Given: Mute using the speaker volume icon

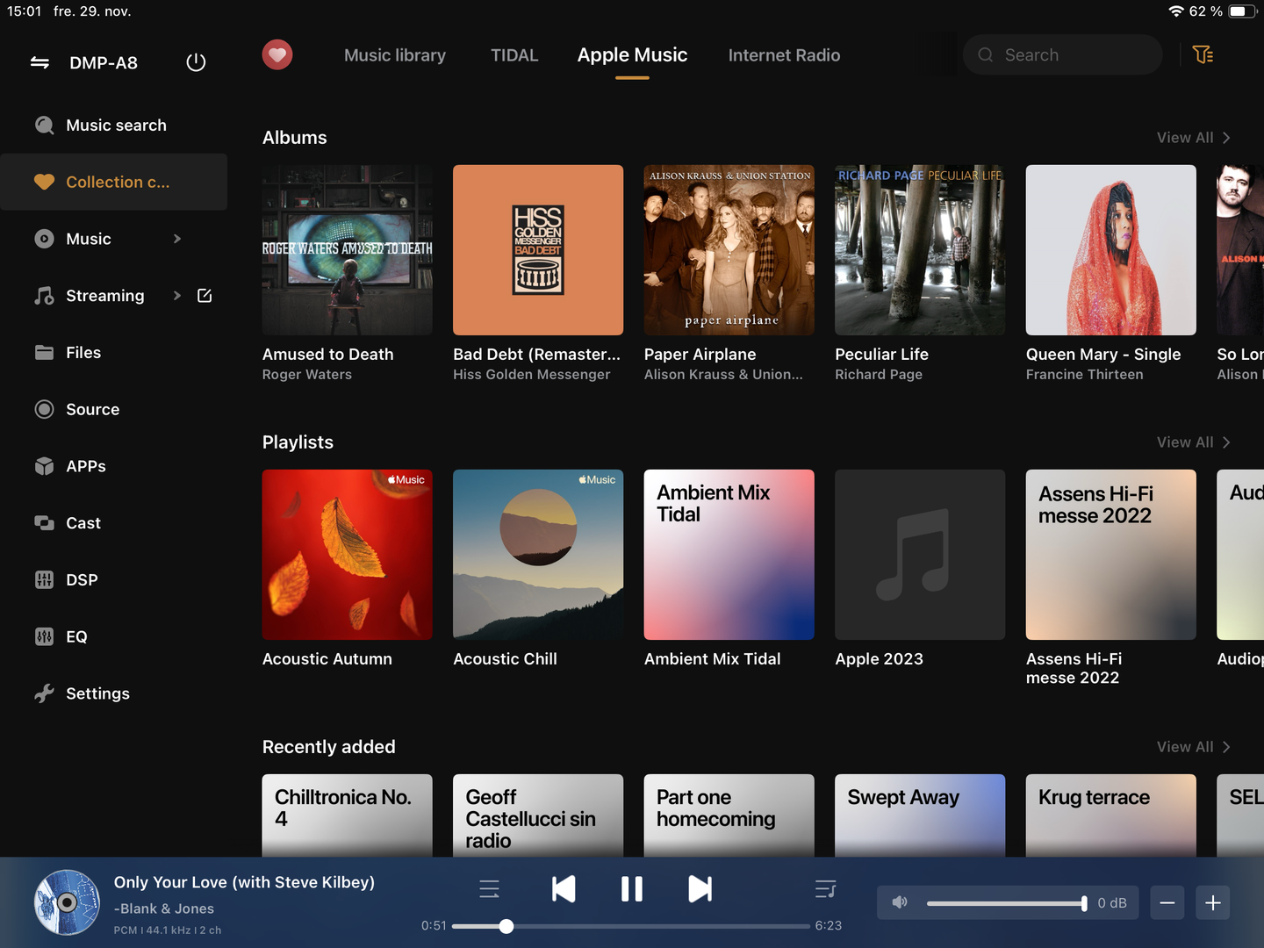Looking at the screenshot, I should click(900, 902).
